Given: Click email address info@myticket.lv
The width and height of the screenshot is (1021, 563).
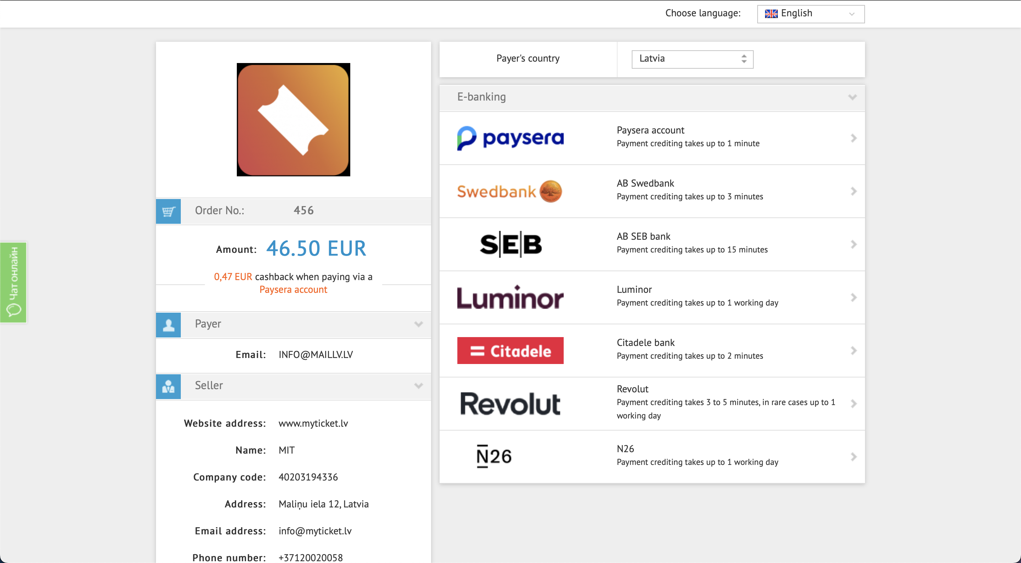Looking at the screenshot, I should click(x=315, y=531).
